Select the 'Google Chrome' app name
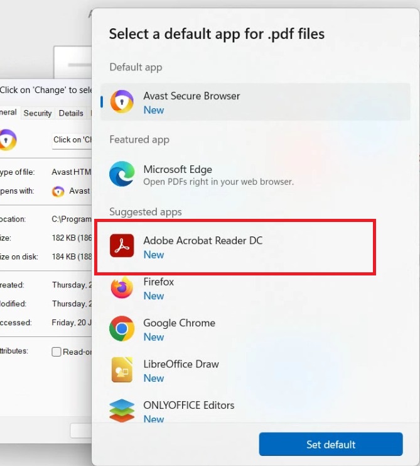Screen dimensions: 420x466 tap(179, 323)
